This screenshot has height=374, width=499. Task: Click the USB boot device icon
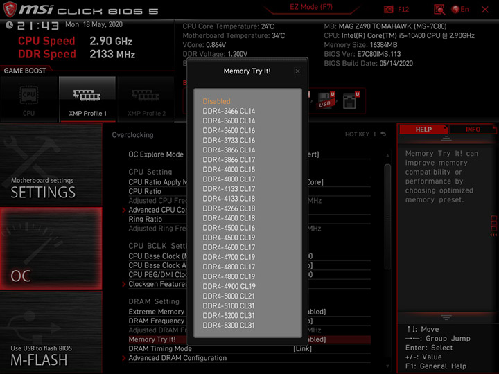(x=326, y=100)
